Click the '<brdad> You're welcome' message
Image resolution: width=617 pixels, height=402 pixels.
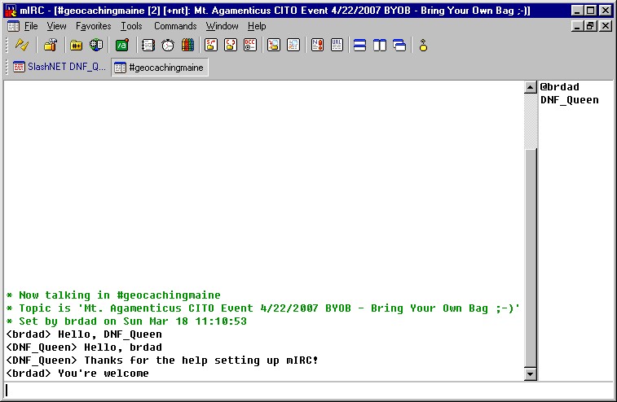coord(77,373)
